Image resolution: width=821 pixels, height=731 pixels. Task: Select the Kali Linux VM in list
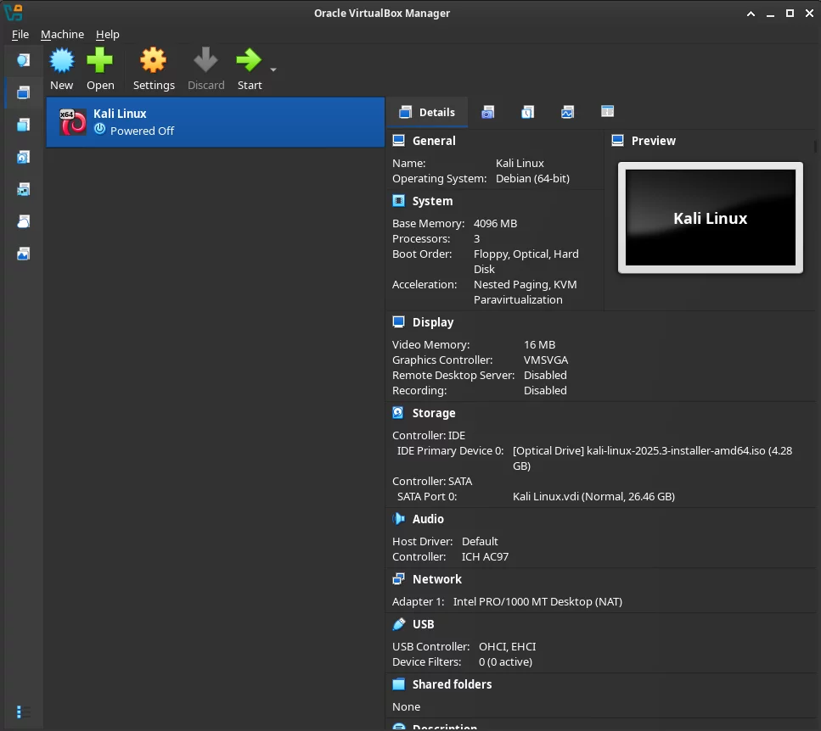(x=215, y=122)
